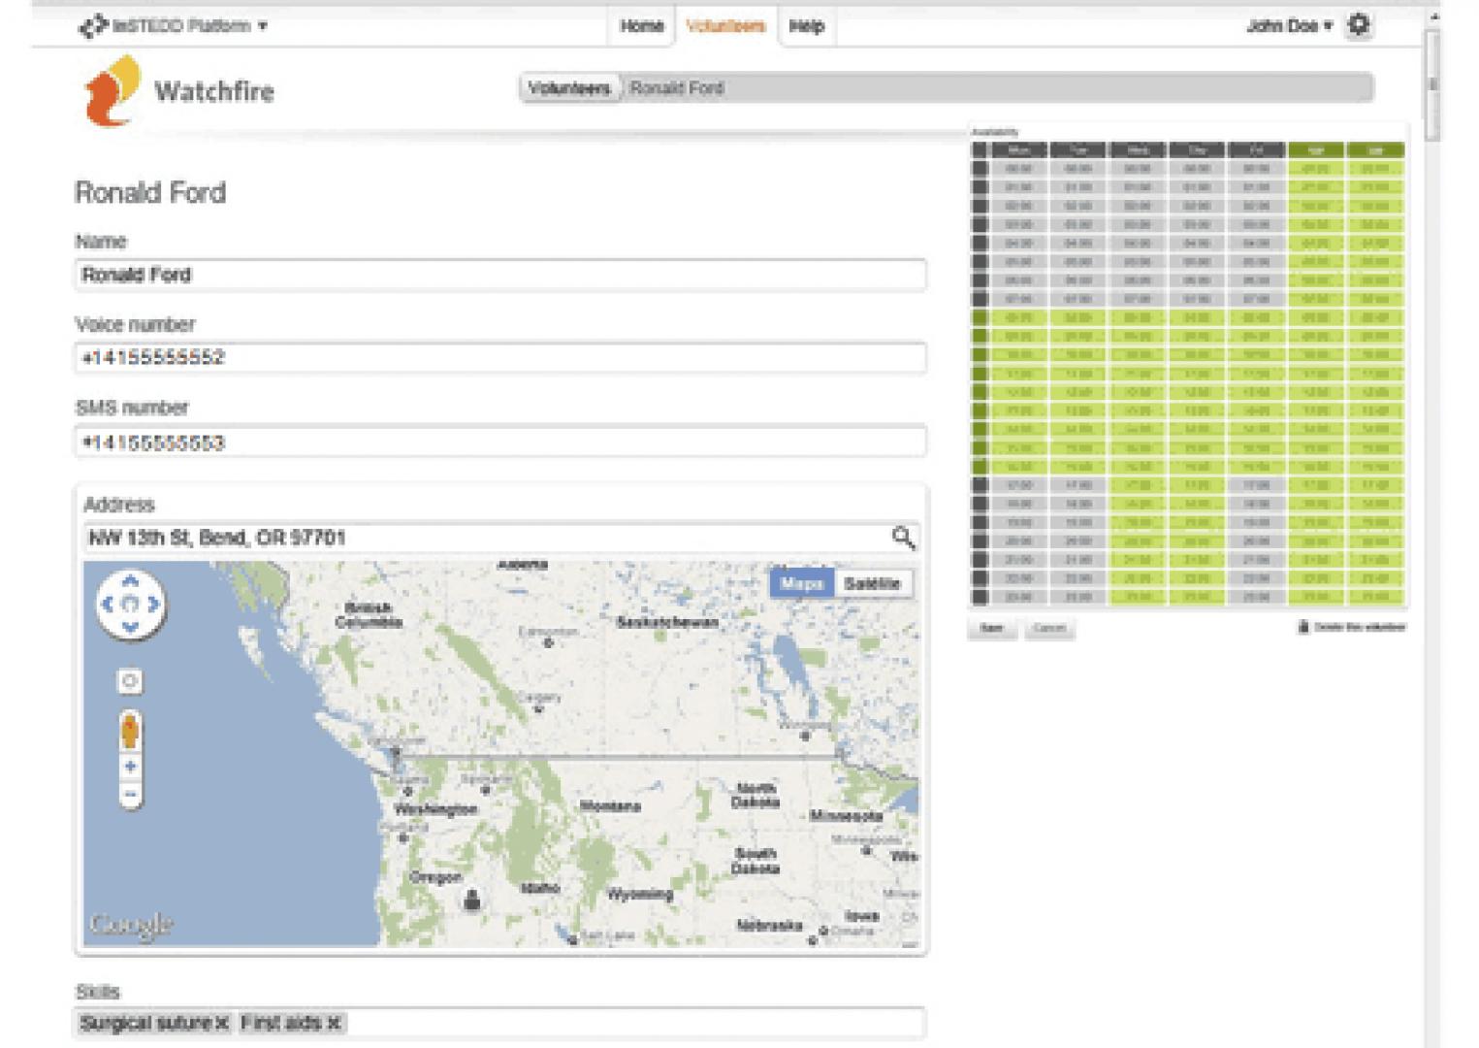Go to the Home tab
1479x1048 pixels.
click(x=641, y=26)
